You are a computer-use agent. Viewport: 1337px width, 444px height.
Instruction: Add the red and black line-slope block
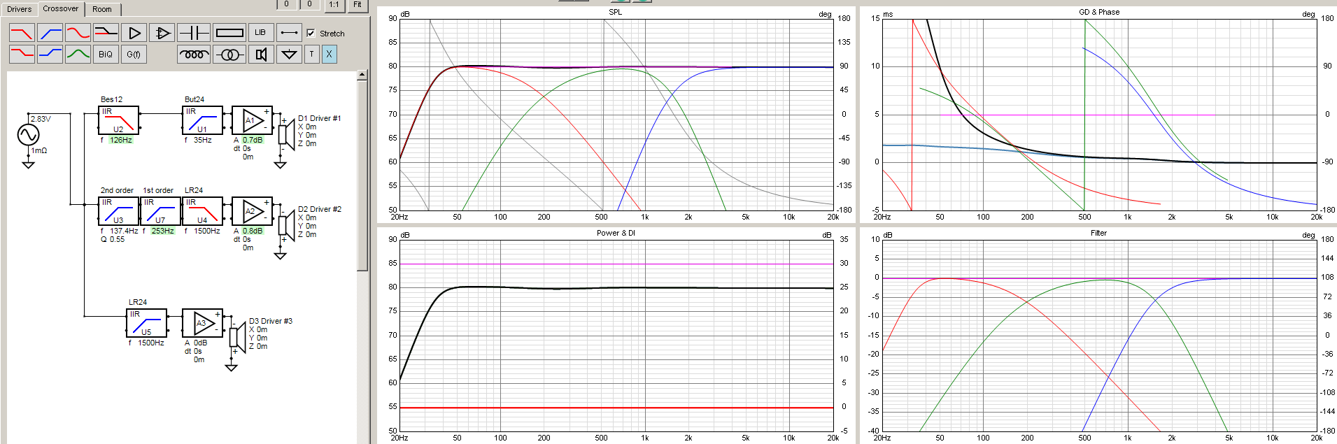click(x=106, y=33)
